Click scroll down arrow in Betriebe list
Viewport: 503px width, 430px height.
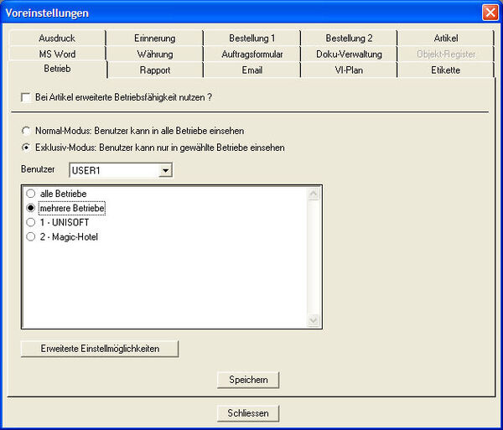(315, 320)
